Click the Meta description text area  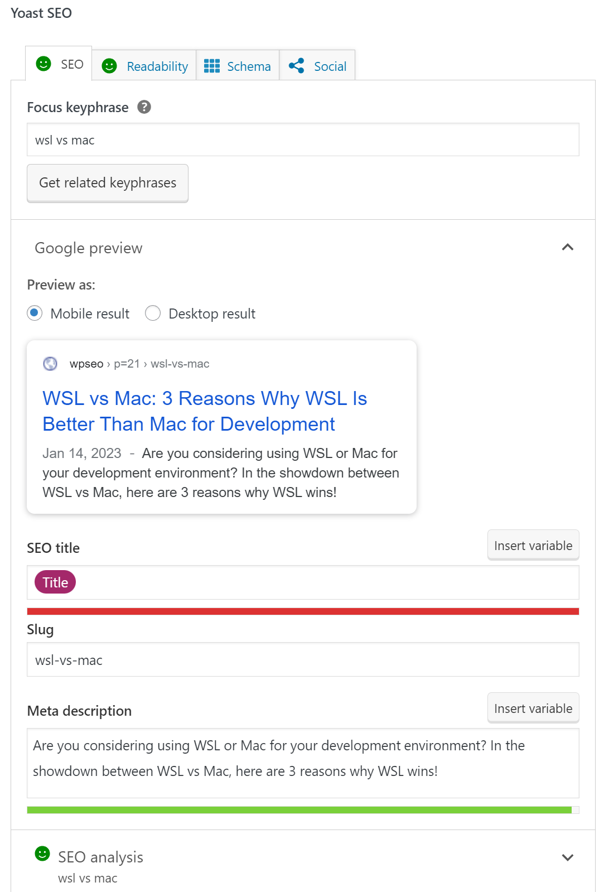click(x=303, y=763)
